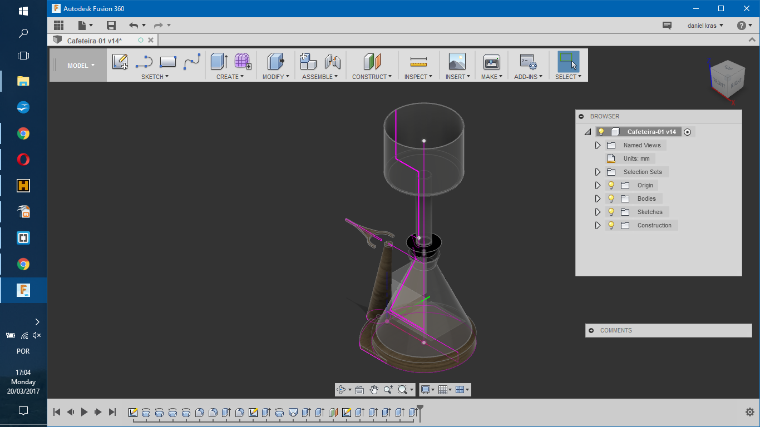The image size is (760, 427).
Task: Open the Help menu dropdown
Action: coord(744,26)
